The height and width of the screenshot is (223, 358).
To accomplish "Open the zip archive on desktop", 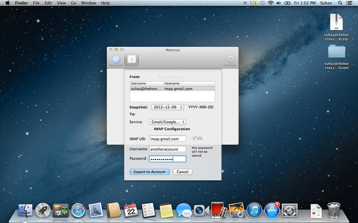I will pyautogui.click(x=336, y=22).
